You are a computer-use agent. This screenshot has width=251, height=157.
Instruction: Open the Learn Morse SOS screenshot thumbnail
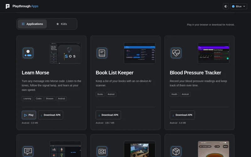pyautogui.click(x=65, y=53)
